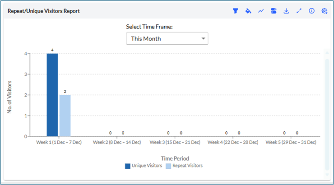Switch to line chart view icon
The image size is (334, 185).
261,11
